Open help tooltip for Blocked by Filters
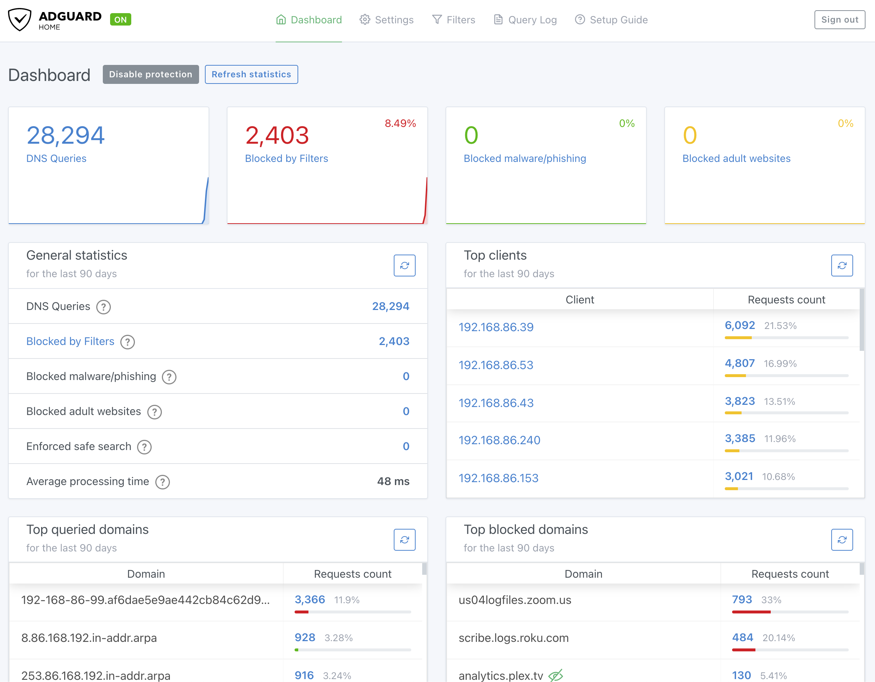Image resolution: width=875 pixels, height=682 pixels. pos(127,342)
